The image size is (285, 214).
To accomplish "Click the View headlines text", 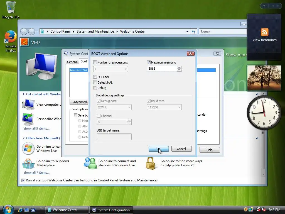I will (x=264, y=40).
